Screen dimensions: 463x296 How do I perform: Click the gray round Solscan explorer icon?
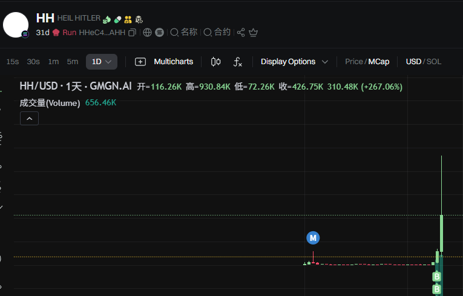[x=159, y=33]
